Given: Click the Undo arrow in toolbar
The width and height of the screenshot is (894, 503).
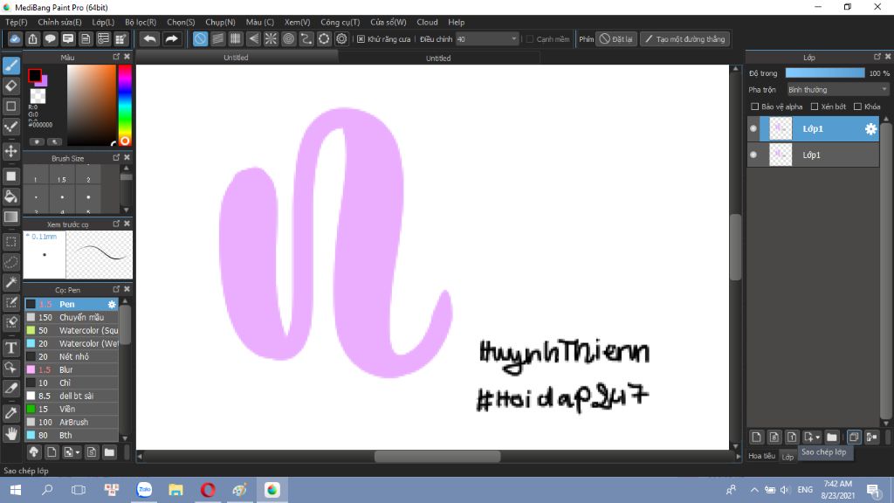Looking at the screenshot, I should tap(149, 38).
